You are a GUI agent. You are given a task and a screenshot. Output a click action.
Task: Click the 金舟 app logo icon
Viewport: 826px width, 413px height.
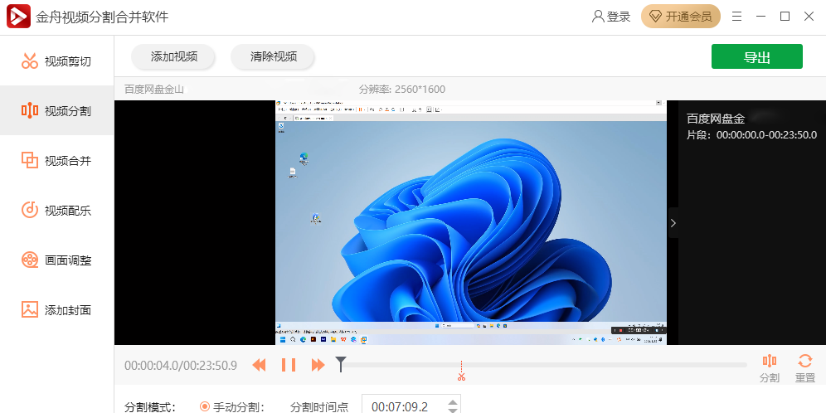coord(18,17)
